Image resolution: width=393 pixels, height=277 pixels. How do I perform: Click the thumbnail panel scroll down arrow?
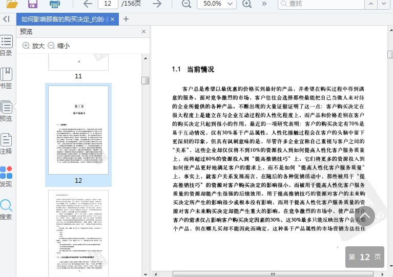pos(146,274)
